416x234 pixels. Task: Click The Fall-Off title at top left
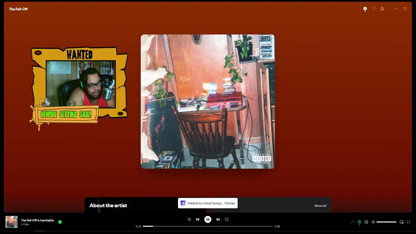click(18, 9)
